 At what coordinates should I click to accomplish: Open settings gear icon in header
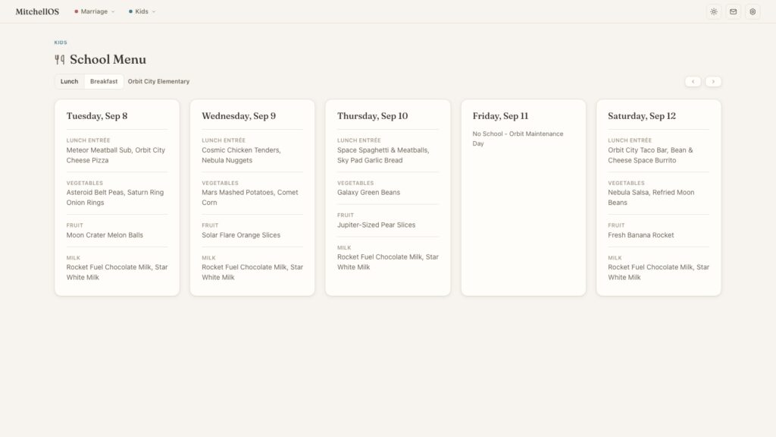point(753,11)
